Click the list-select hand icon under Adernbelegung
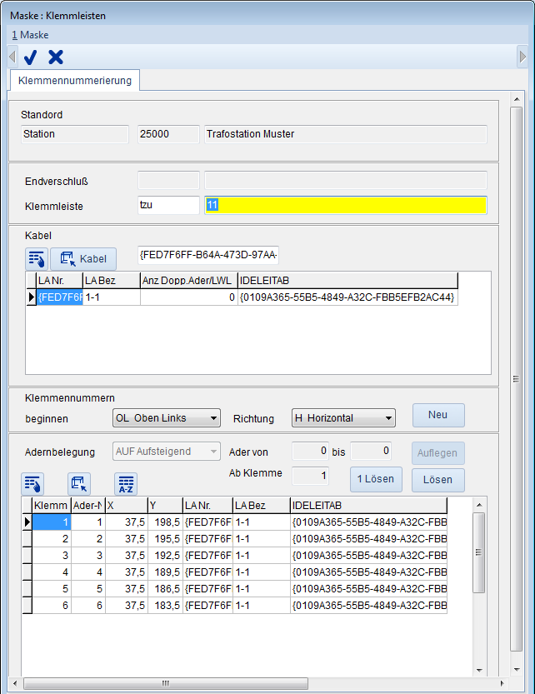 (32, 484)
